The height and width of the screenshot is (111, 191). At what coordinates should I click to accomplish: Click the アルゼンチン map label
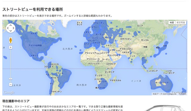click(56, 92)
